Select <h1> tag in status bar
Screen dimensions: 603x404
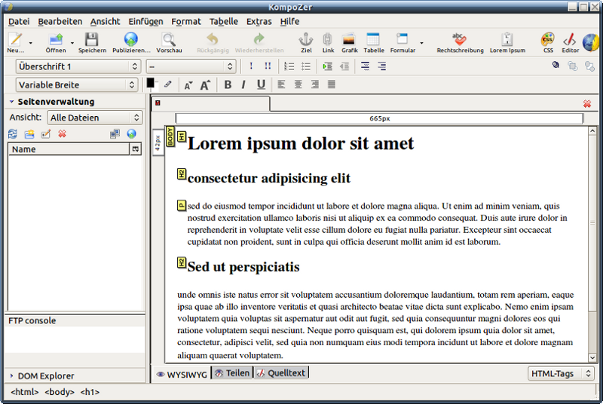[x=90, y=392]
